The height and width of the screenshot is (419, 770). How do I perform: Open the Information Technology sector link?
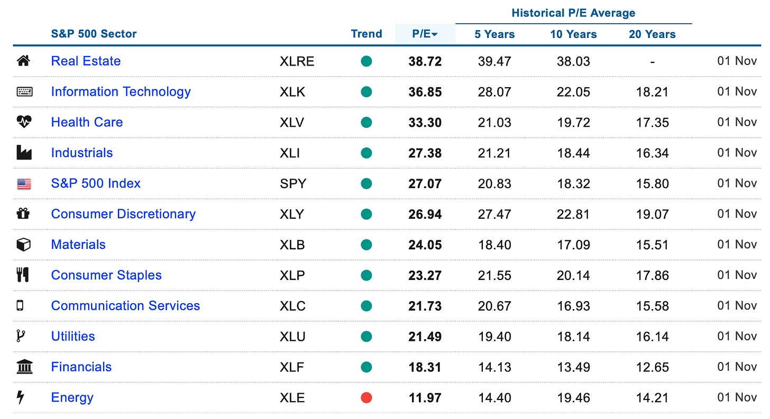coord(121,91)
